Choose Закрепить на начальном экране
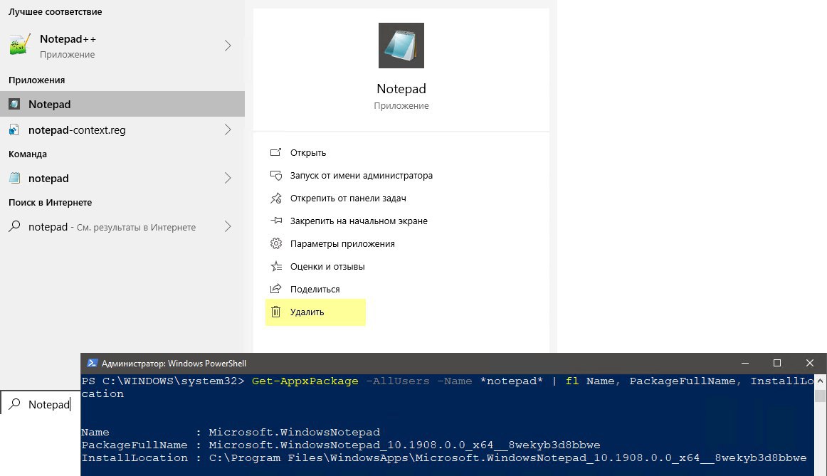Image resolution: width=827 pixels, height=476 pixels. pos(359,221)
